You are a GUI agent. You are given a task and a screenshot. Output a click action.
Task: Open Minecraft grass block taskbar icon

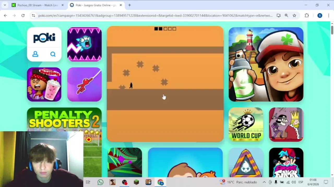[136, 182]
